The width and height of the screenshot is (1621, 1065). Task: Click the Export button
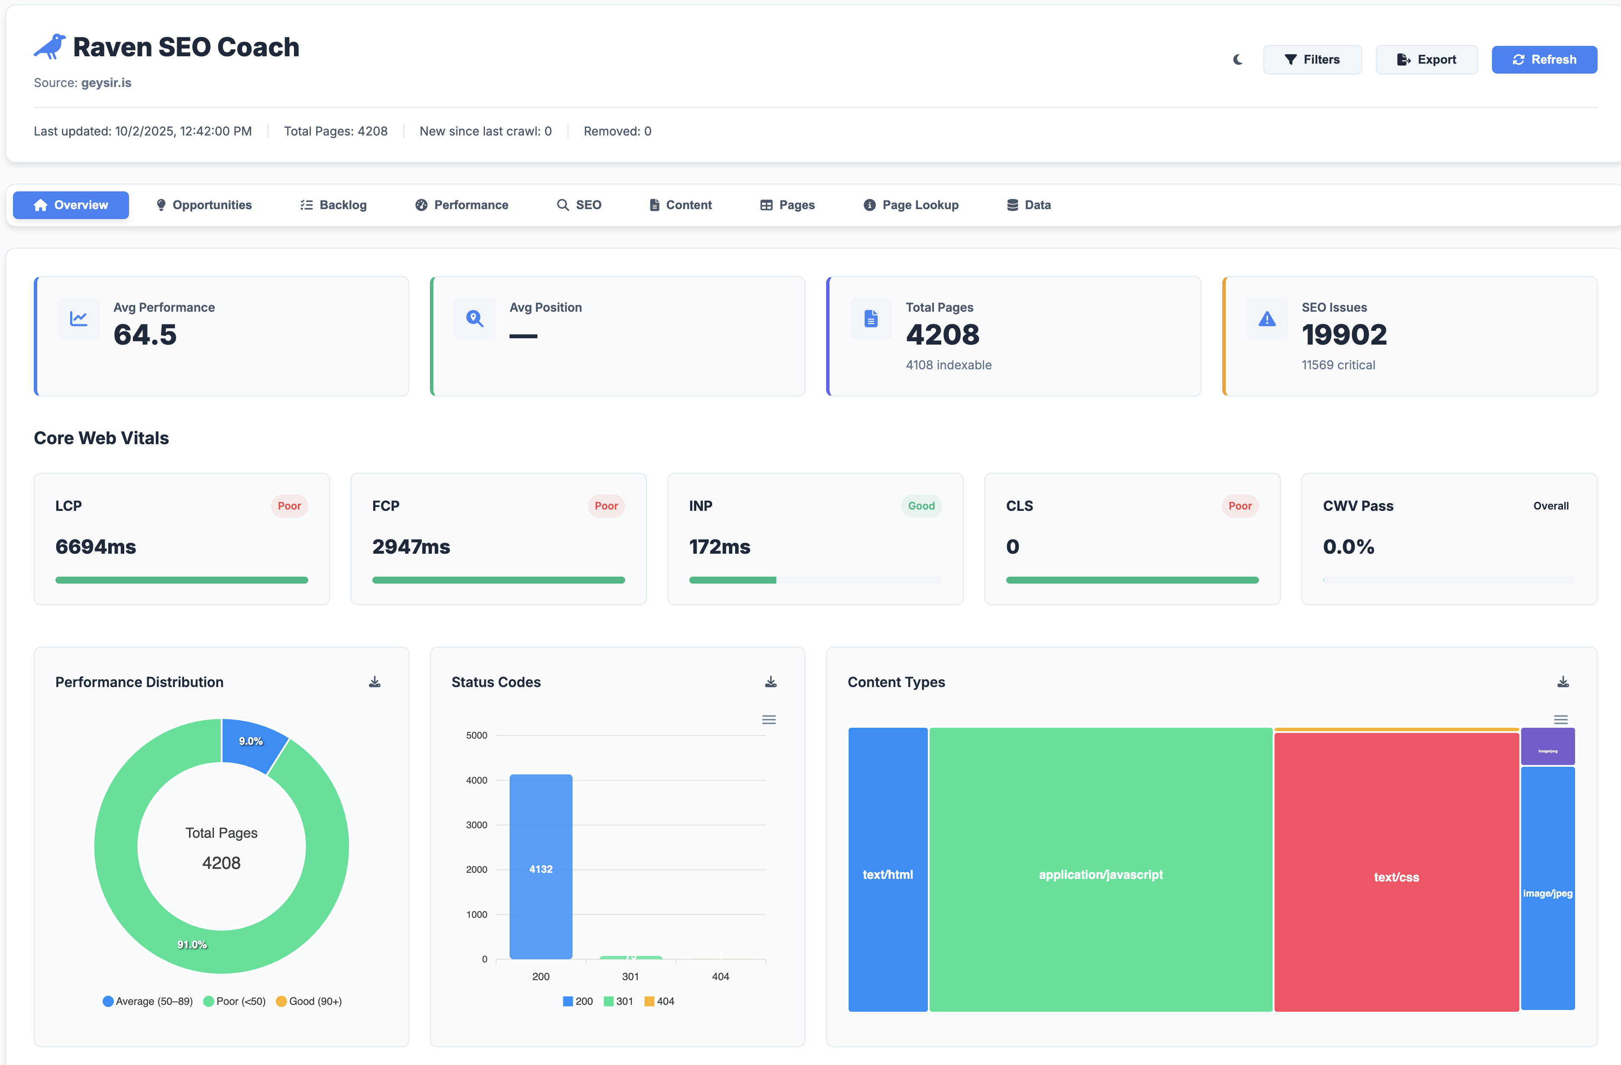1427,59
